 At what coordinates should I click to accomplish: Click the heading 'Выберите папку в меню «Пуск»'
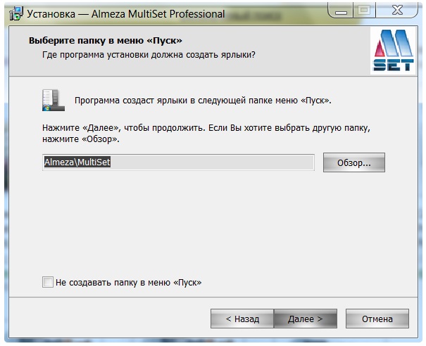106,40
